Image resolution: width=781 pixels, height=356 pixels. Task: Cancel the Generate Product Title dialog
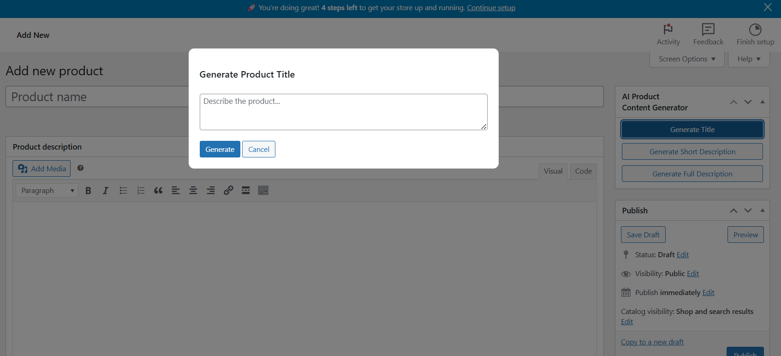click(259, 149)
